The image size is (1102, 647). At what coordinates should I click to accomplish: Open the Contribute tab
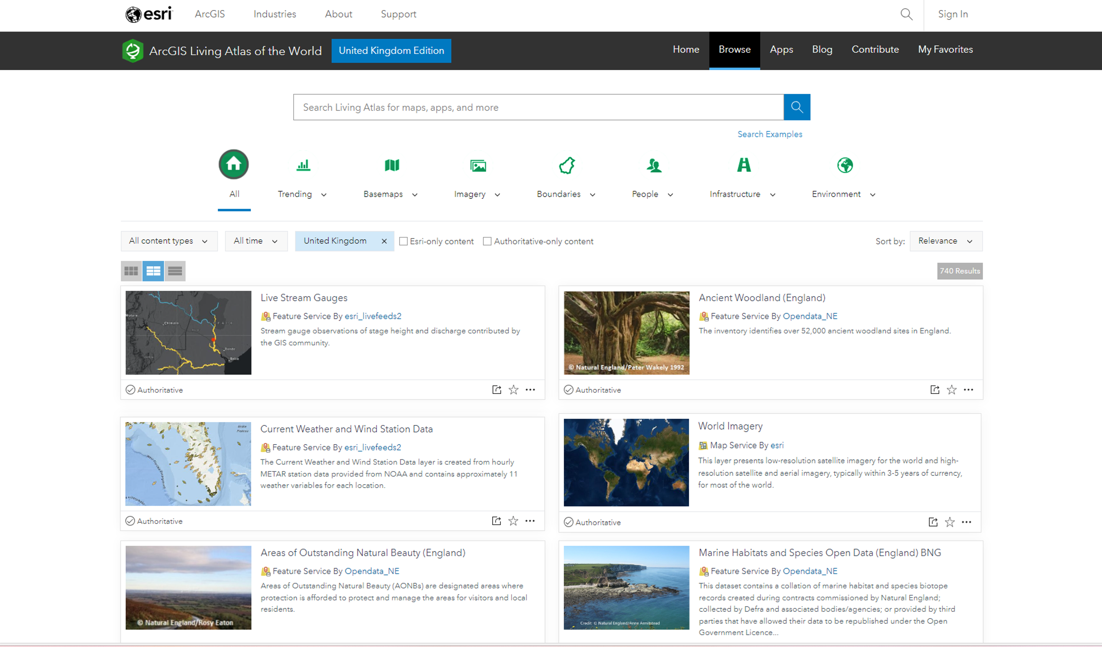[x=875, y=49]
